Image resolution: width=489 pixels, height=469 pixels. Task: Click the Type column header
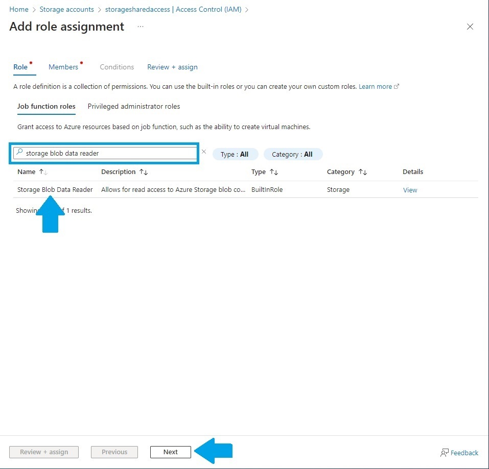coord(258,171)
